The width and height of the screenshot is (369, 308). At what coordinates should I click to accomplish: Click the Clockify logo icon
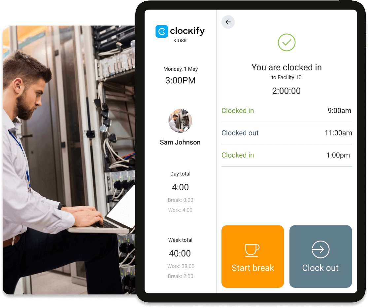point(162,31)
